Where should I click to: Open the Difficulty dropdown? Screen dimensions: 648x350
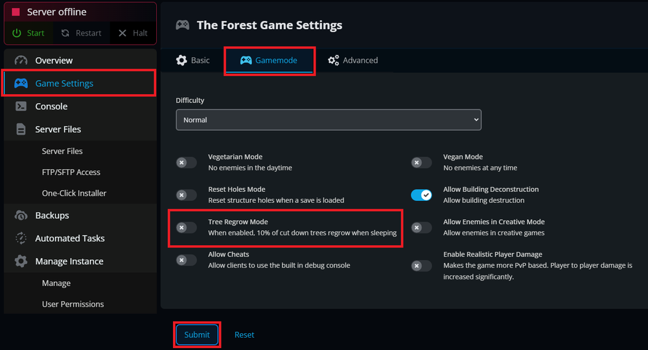click(328, 120)
